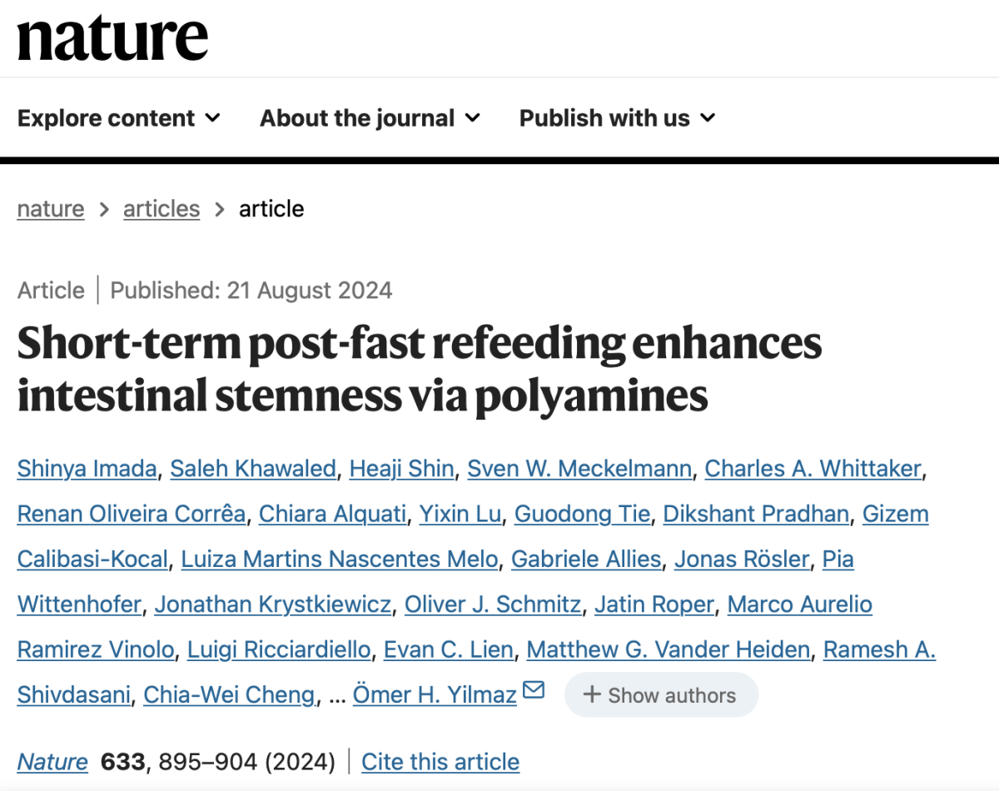Screen dimensions: 999x791
Task: Select author Saleh Khawaled
Action: [x=253, y=469]
